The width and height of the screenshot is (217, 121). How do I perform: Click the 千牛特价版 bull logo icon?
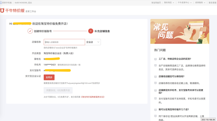(x=2, y=10)
